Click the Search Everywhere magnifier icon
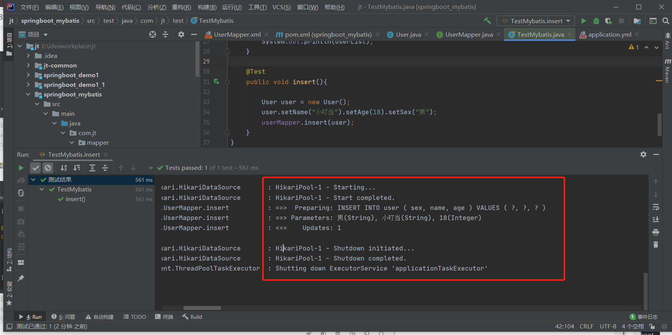 pyautogui.click(x=665, y=21)
